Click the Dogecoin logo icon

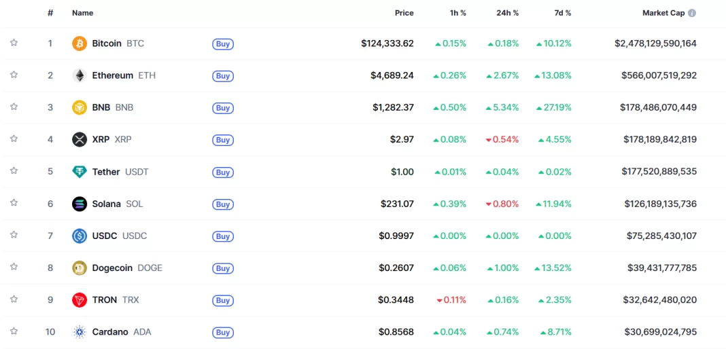pyautogui.click(x=80, y=268)
